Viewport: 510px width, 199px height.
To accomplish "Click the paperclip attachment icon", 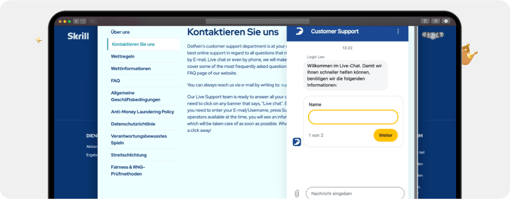I will [296, 193].
